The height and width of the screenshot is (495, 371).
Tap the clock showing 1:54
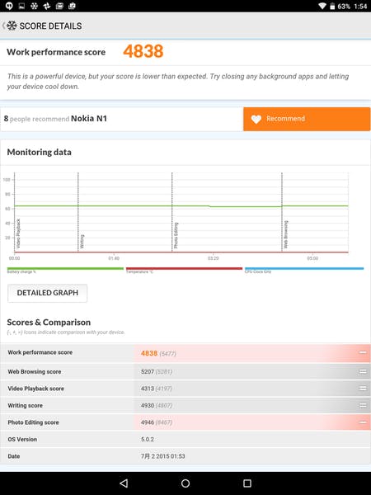click(x=360, y=6)
